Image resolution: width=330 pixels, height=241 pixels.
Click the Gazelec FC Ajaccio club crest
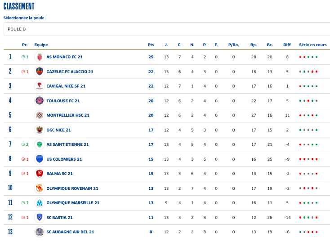click(x=40, y=72)
